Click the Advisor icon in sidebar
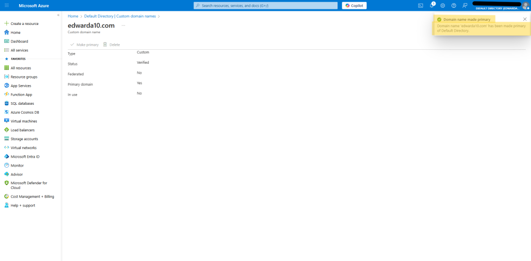 tap(6, 174)
